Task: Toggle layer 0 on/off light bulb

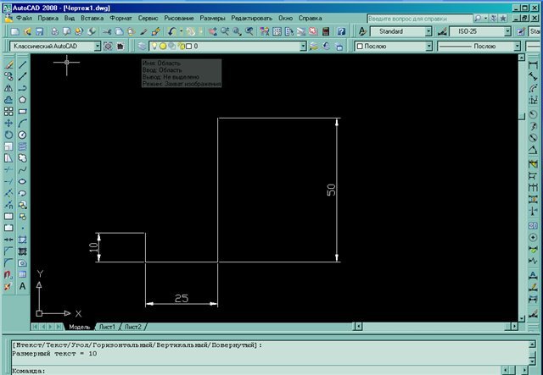Action: click(x=154, y=46)
